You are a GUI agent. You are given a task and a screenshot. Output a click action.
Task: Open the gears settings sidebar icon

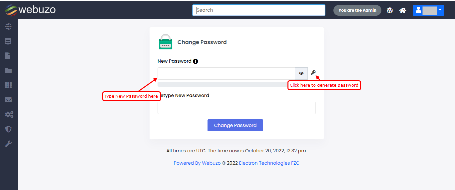(9, 115)
